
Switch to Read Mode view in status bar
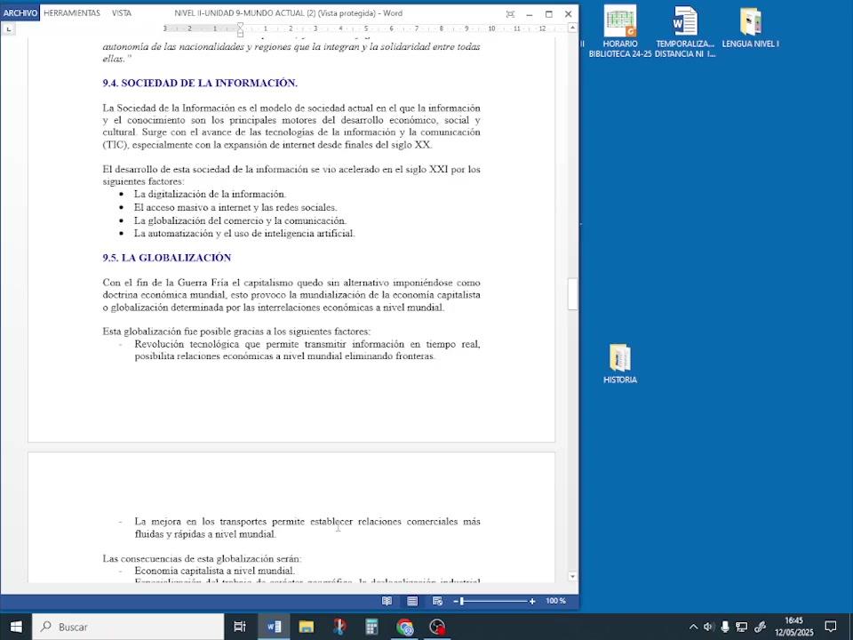coord(387,602)
